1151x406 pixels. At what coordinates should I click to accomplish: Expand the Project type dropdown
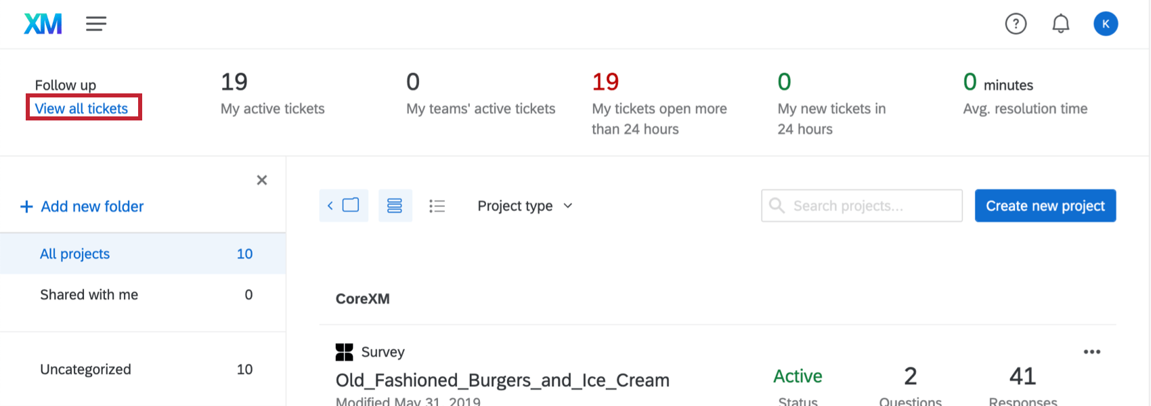click(x=525, y=206)
